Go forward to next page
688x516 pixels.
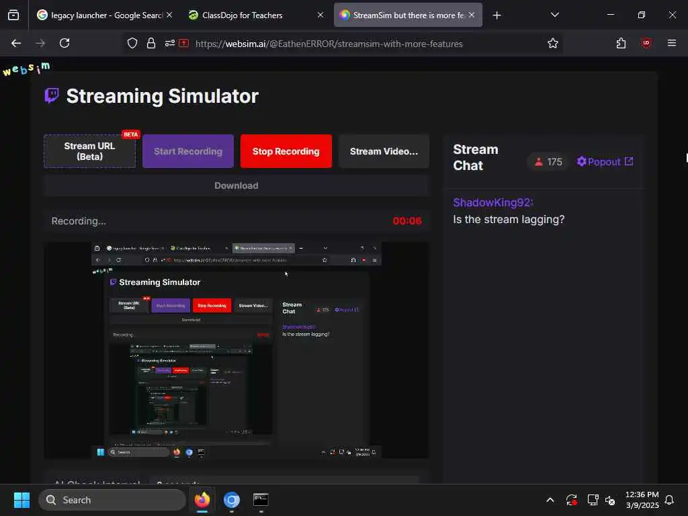(40, 43)
